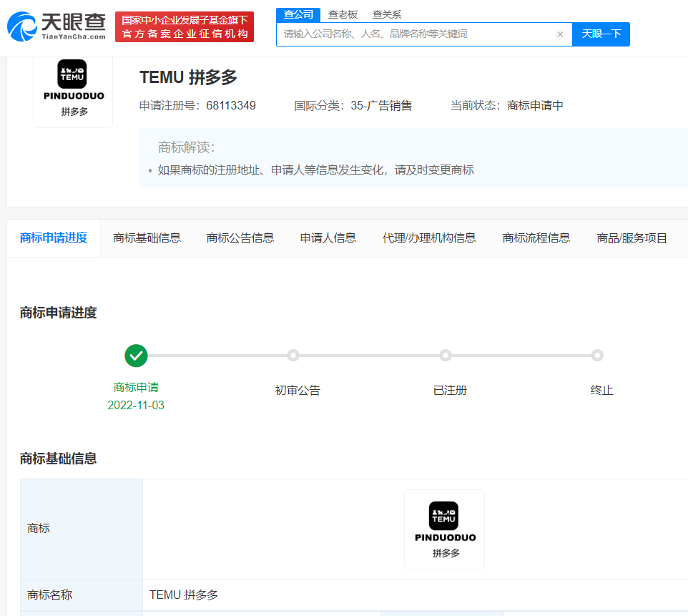Click the 已注册 progress marker
This screenshot has width=688, height=616.
pyautogui.click(x=446, y=356)
